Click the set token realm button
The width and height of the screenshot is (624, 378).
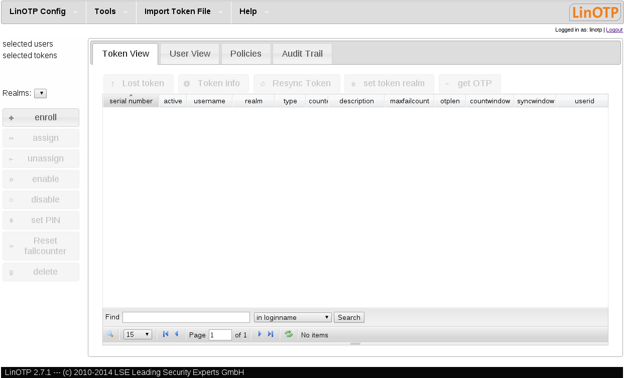coord(389,83)
